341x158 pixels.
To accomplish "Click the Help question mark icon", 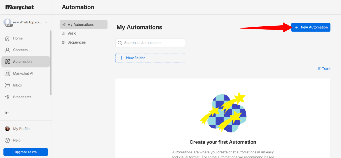I will click(7, 140).
